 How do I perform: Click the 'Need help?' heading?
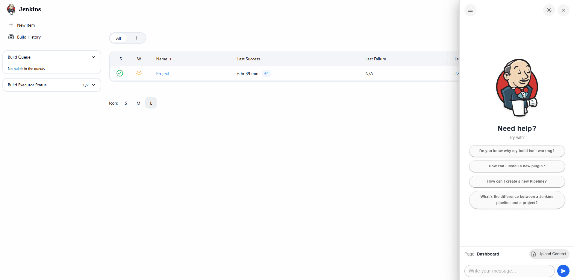(x=517, y=128)
